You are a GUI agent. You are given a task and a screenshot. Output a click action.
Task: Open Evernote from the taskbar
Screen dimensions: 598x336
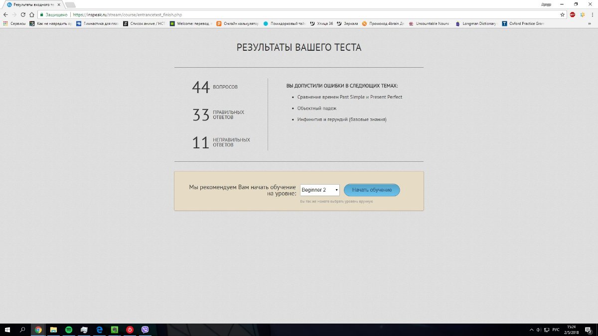tap(115, 330)
